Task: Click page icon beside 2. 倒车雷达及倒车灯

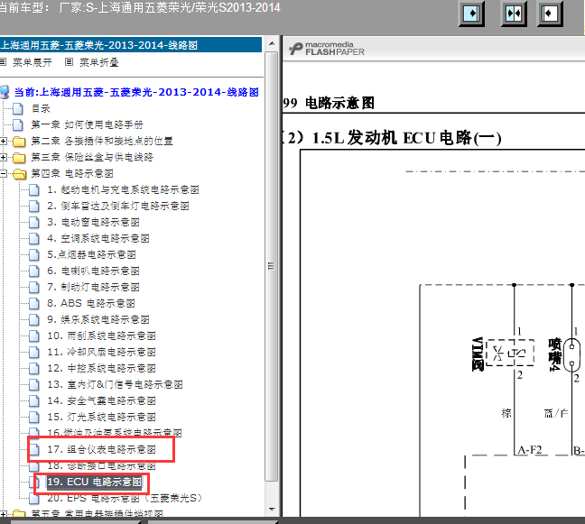Action: tap(34, 206)
